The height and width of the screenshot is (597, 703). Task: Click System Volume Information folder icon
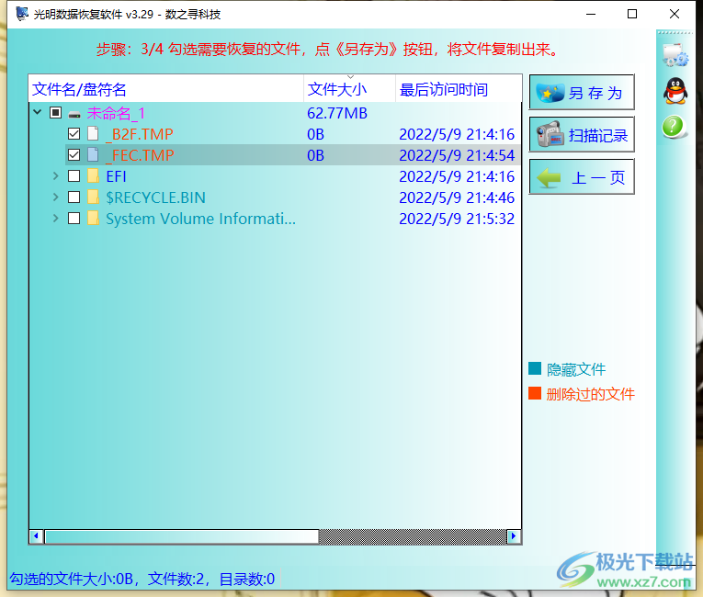[93, 218]
